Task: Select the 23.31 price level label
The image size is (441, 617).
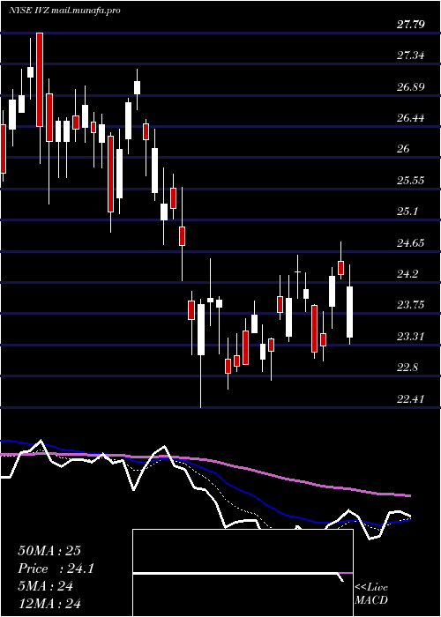Action: [x=410, y=337]
